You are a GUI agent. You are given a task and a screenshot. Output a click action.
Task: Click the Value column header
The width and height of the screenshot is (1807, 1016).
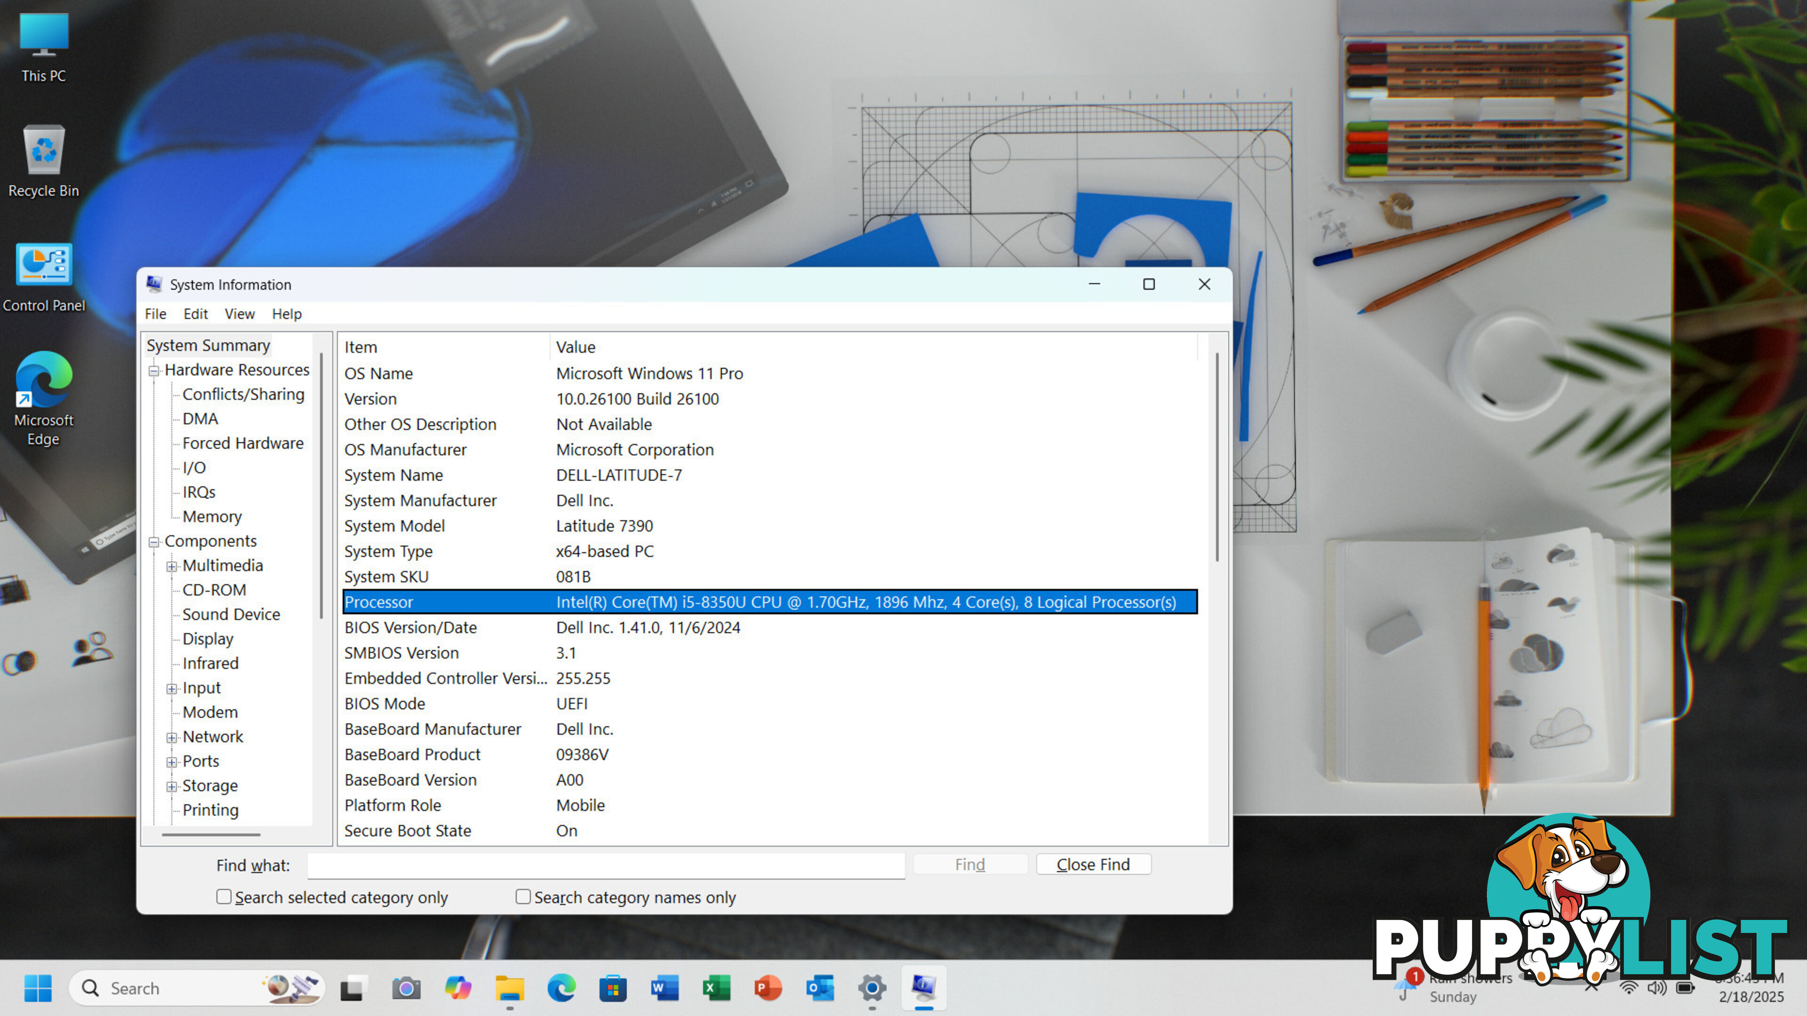click(873, 347)
